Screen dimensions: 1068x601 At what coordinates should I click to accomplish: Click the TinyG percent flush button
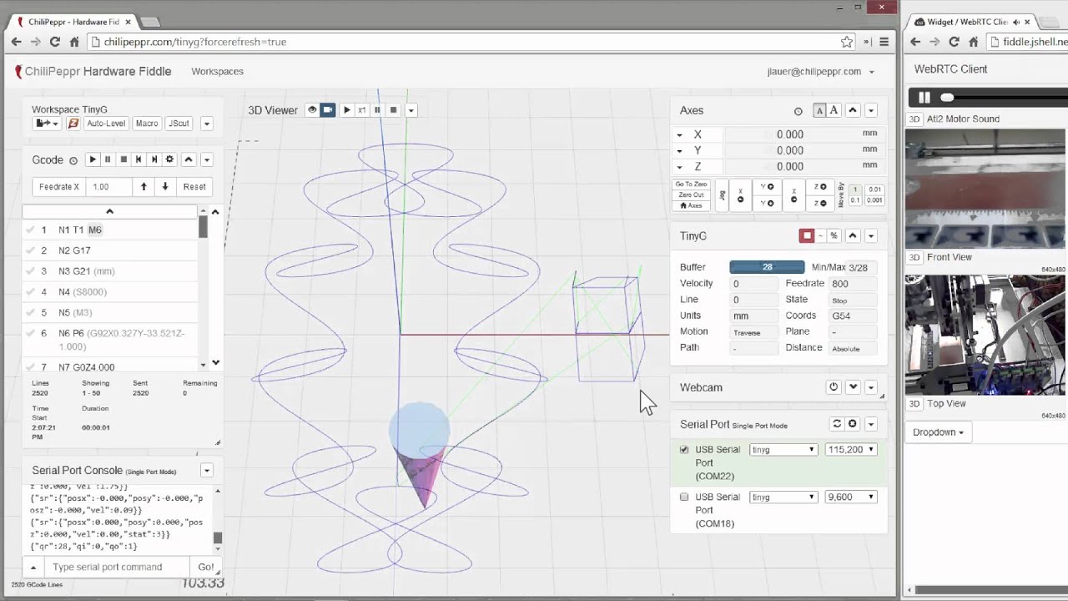point(834,236)
